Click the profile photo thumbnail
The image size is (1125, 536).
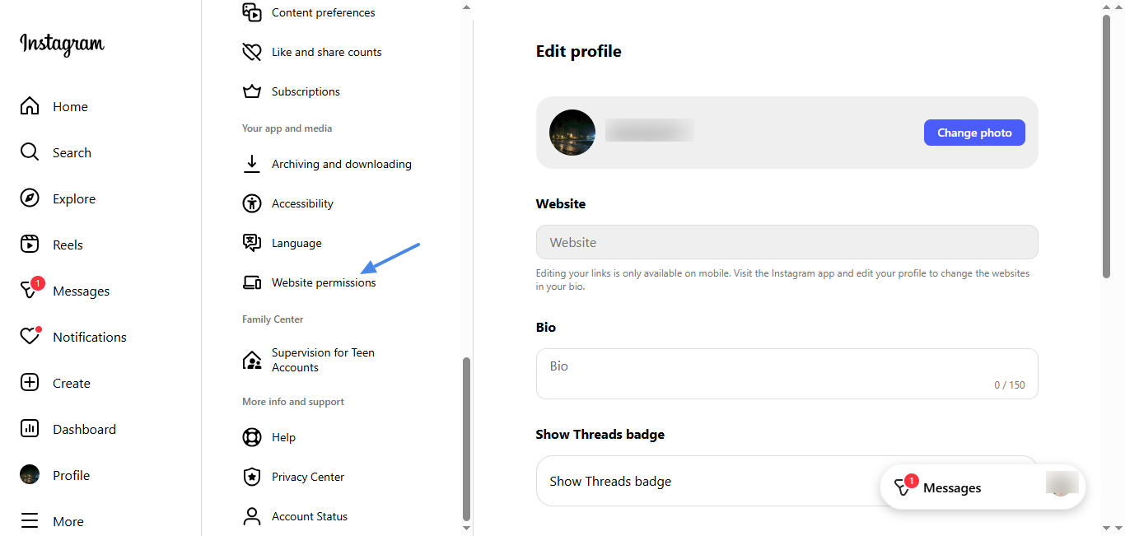tap(572, 133)
